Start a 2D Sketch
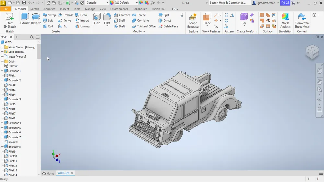324x182 pixels. click(x=9, y=20)
